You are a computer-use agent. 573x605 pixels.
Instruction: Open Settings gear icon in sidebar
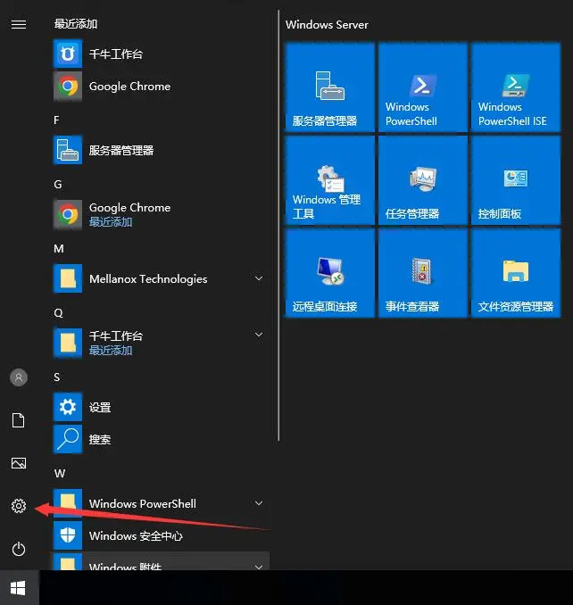click(18, 506)
